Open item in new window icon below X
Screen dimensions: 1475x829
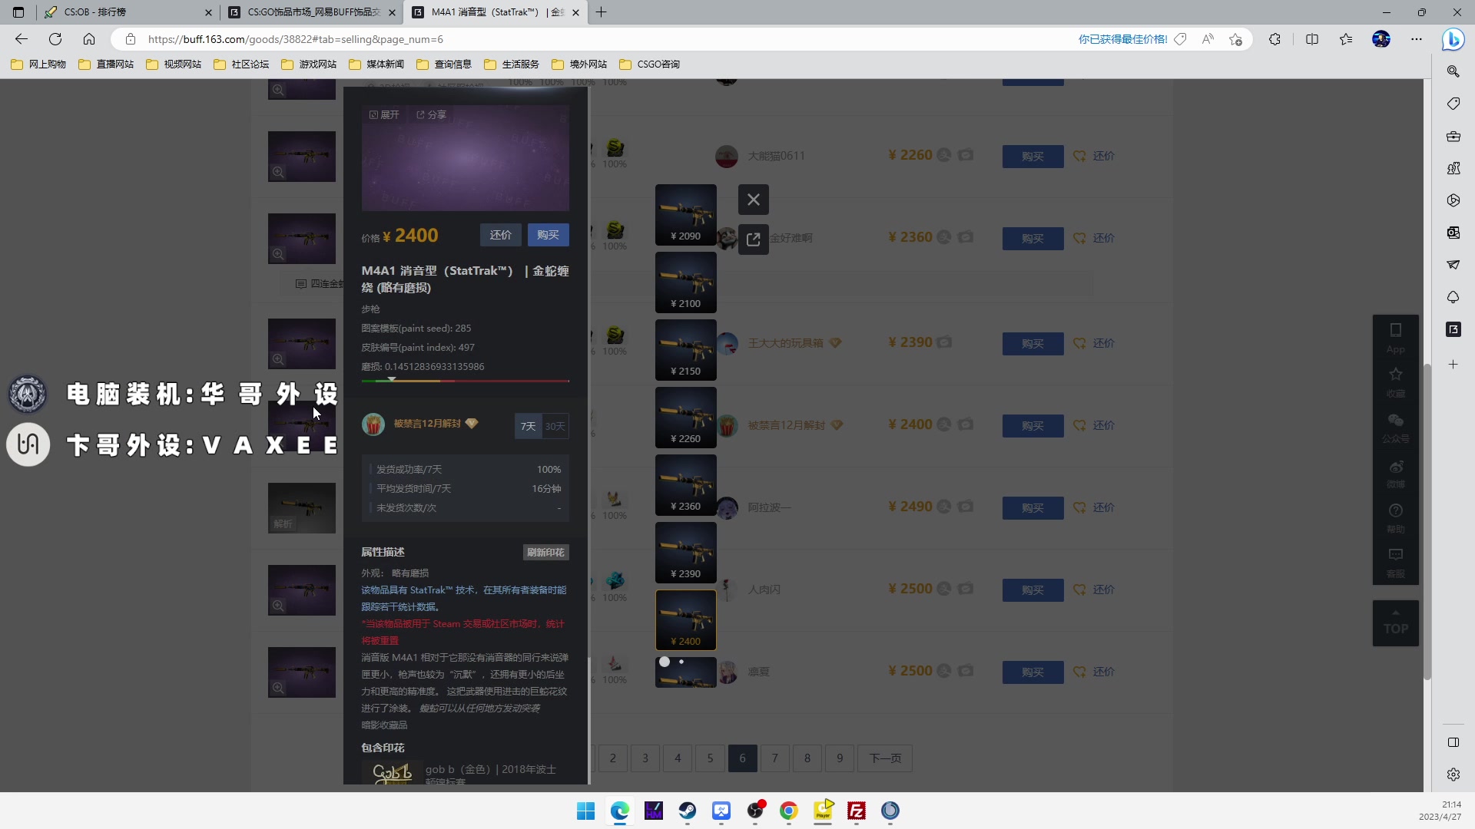tap(753, 239)
